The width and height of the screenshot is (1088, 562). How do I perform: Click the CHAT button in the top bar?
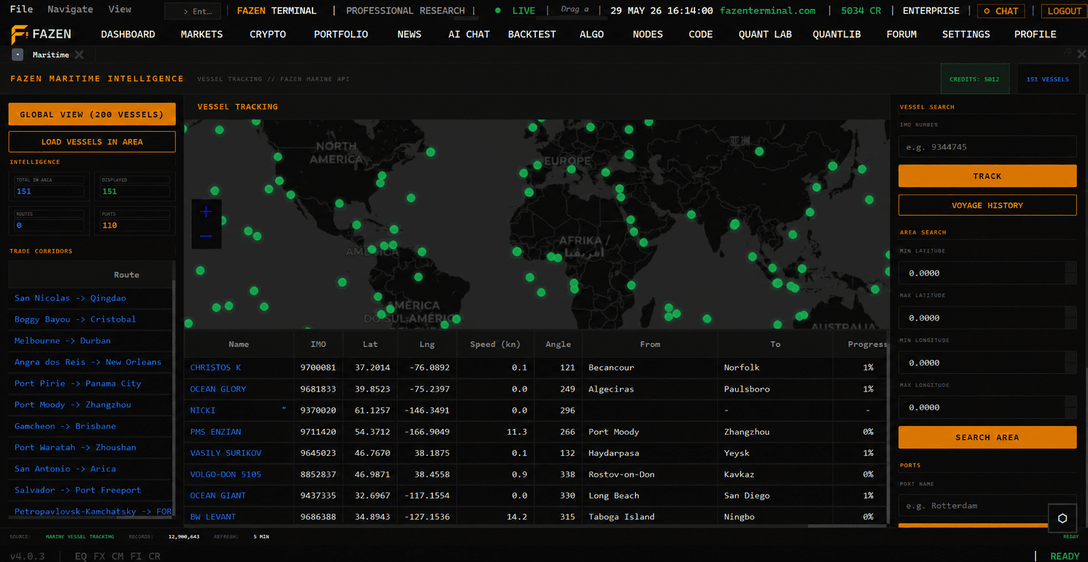[x=1001, y=11]
